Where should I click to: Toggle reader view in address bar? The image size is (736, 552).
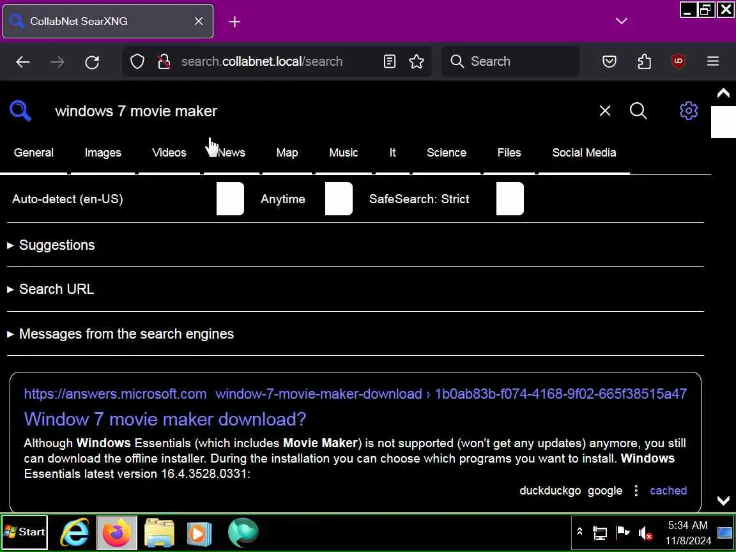[390, 61]
